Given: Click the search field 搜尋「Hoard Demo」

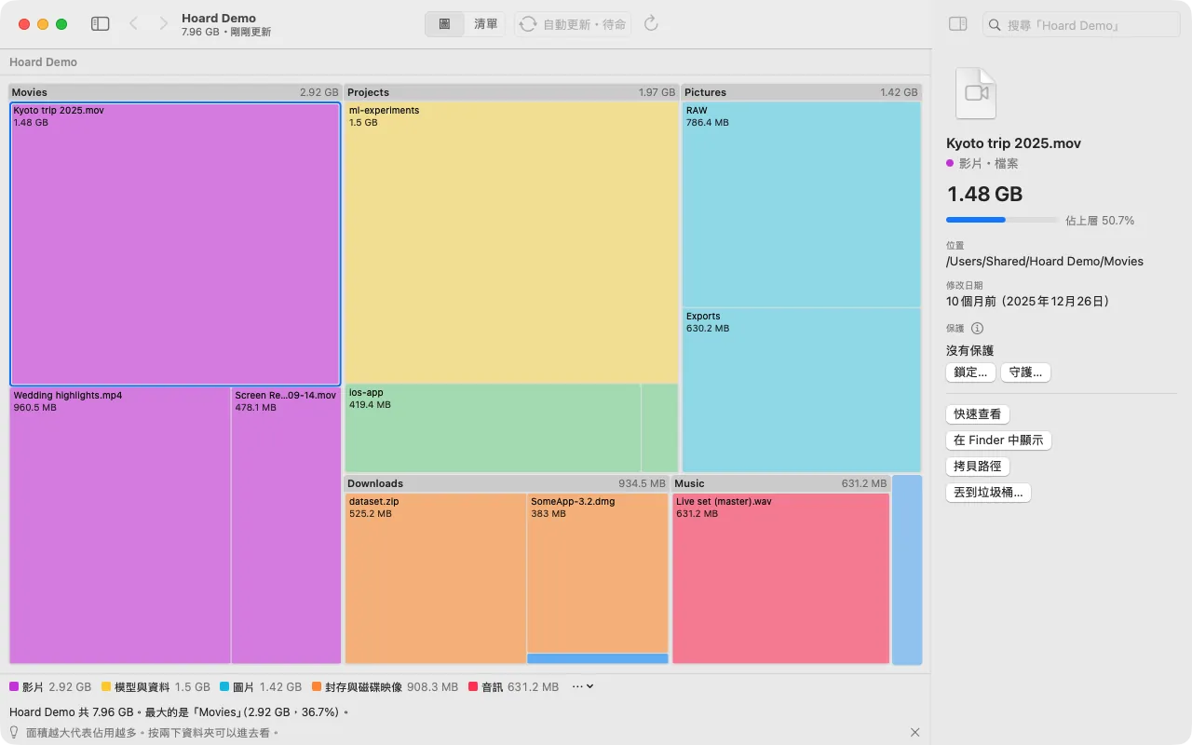Looking at the screenshot, I should coord(1081,25).
